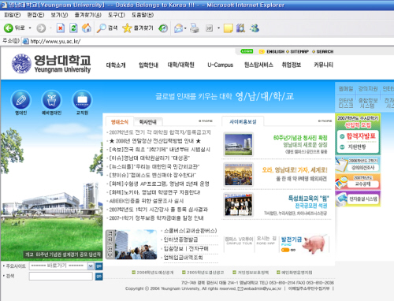Screen dimensions: 394x301
Task: Click the blue briefcase circle icon
Action: click(x=82, y=100)
